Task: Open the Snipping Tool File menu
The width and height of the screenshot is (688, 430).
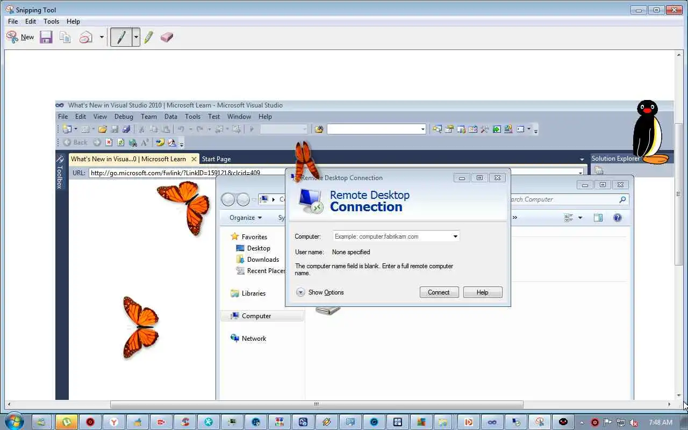Action: 13,21
